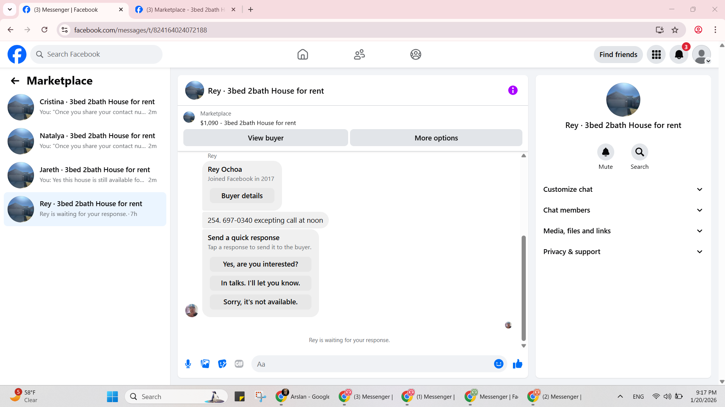Expand Customize chat section
The image size is (725, 407).
click(x=623, y=190)
